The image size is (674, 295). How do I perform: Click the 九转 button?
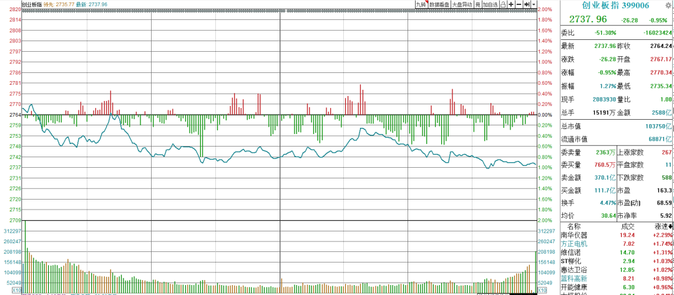click(x=422, y=4)
